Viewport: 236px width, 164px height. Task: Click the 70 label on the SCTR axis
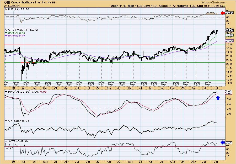[x=228, y=146]
